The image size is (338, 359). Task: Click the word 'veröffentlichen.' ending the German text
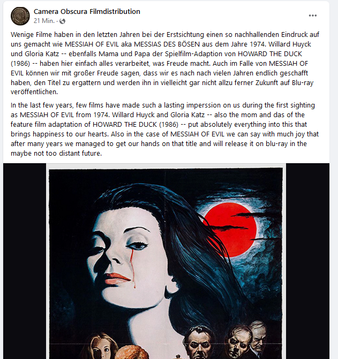34,92
